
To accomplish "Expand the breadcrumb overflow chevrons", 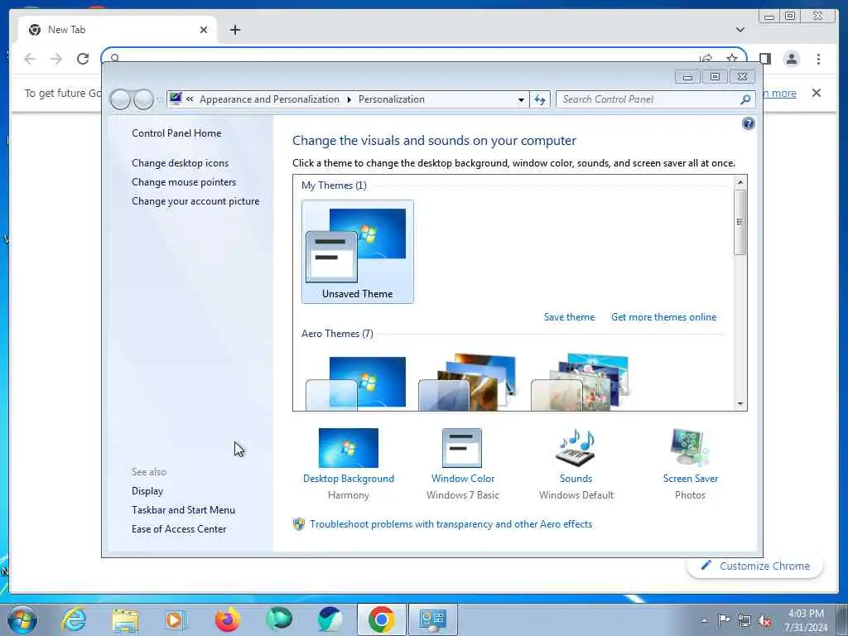I will coord(190,99).
